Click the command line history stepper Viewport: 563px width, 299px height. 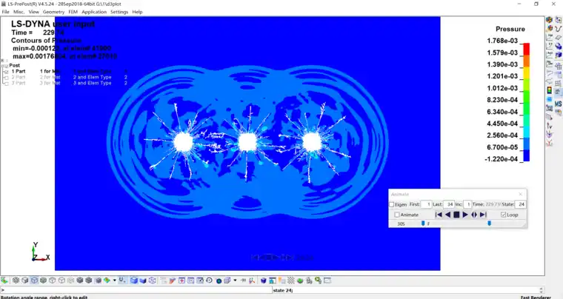pos(541,290)
